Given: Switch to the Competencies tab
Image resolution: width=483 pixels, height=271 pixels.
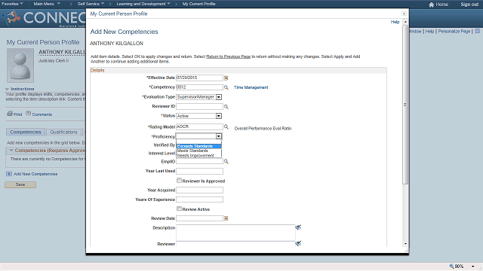Looking at the screenshot, I should [x=26, y=132].
